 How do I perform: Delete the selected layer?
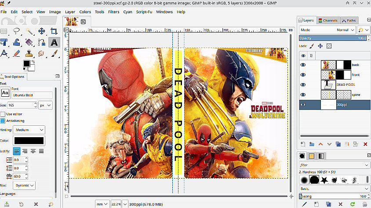click(365, 144)
